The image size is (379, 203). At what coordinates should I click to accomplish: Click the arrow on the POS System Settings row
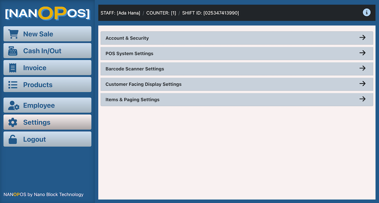point(362,53)
